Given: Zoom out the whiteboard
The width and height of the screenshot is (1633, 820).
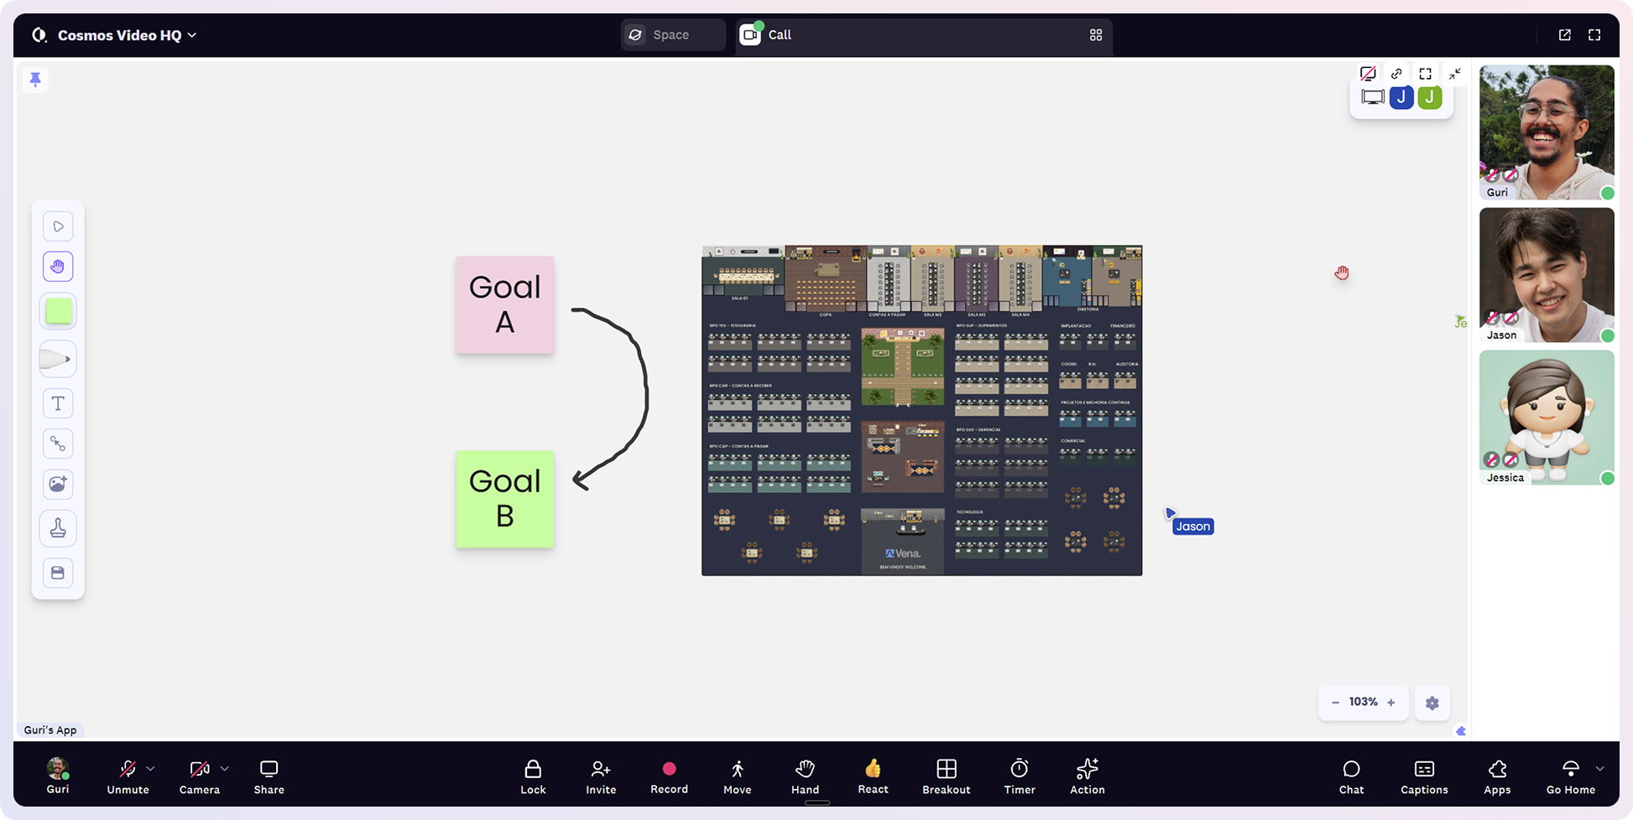Looking at the screenshot, I should point(1335,703).
